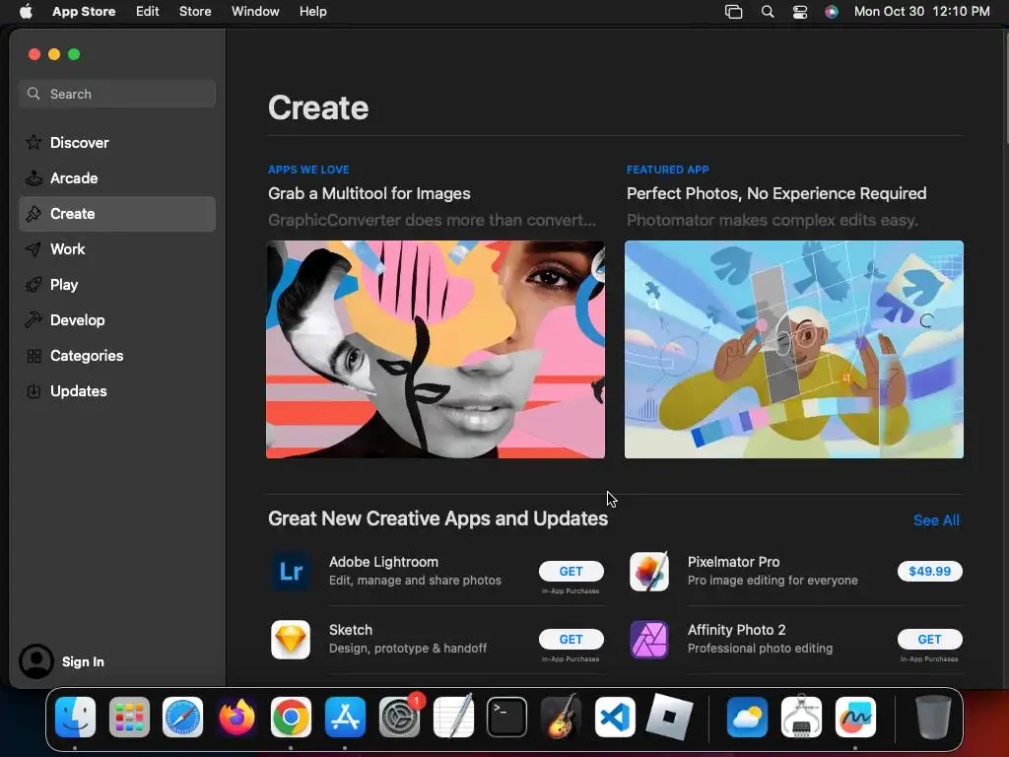Open the Window menu
This screenshot has height=757, width=1009.
point(255,11)
